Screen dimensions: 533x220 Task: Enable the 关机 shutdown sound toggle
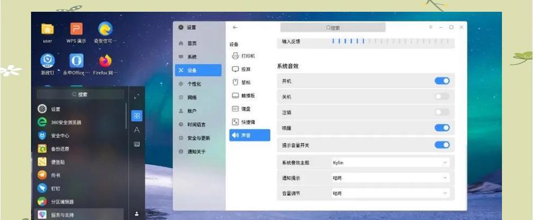point(442,96)
